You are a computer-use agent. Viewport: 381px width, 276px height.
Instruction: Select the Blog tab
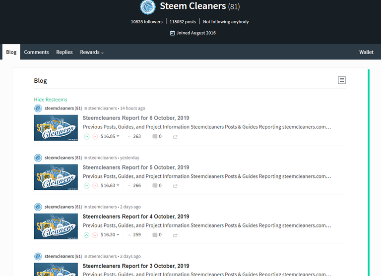coord(11,52)
